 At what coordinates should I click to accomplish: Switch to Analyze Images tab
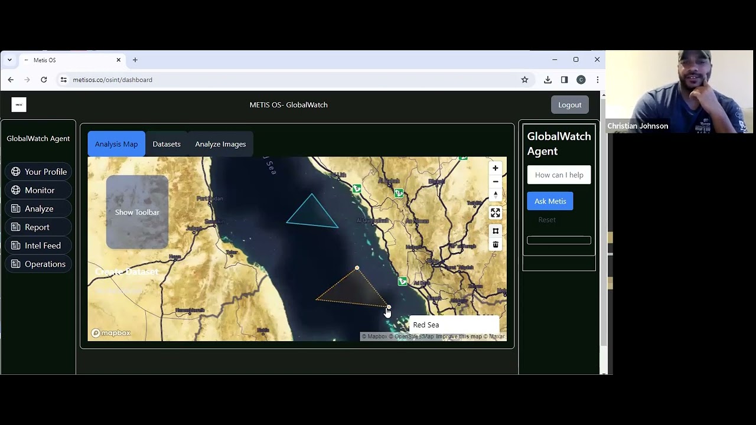tap(220, 144)
